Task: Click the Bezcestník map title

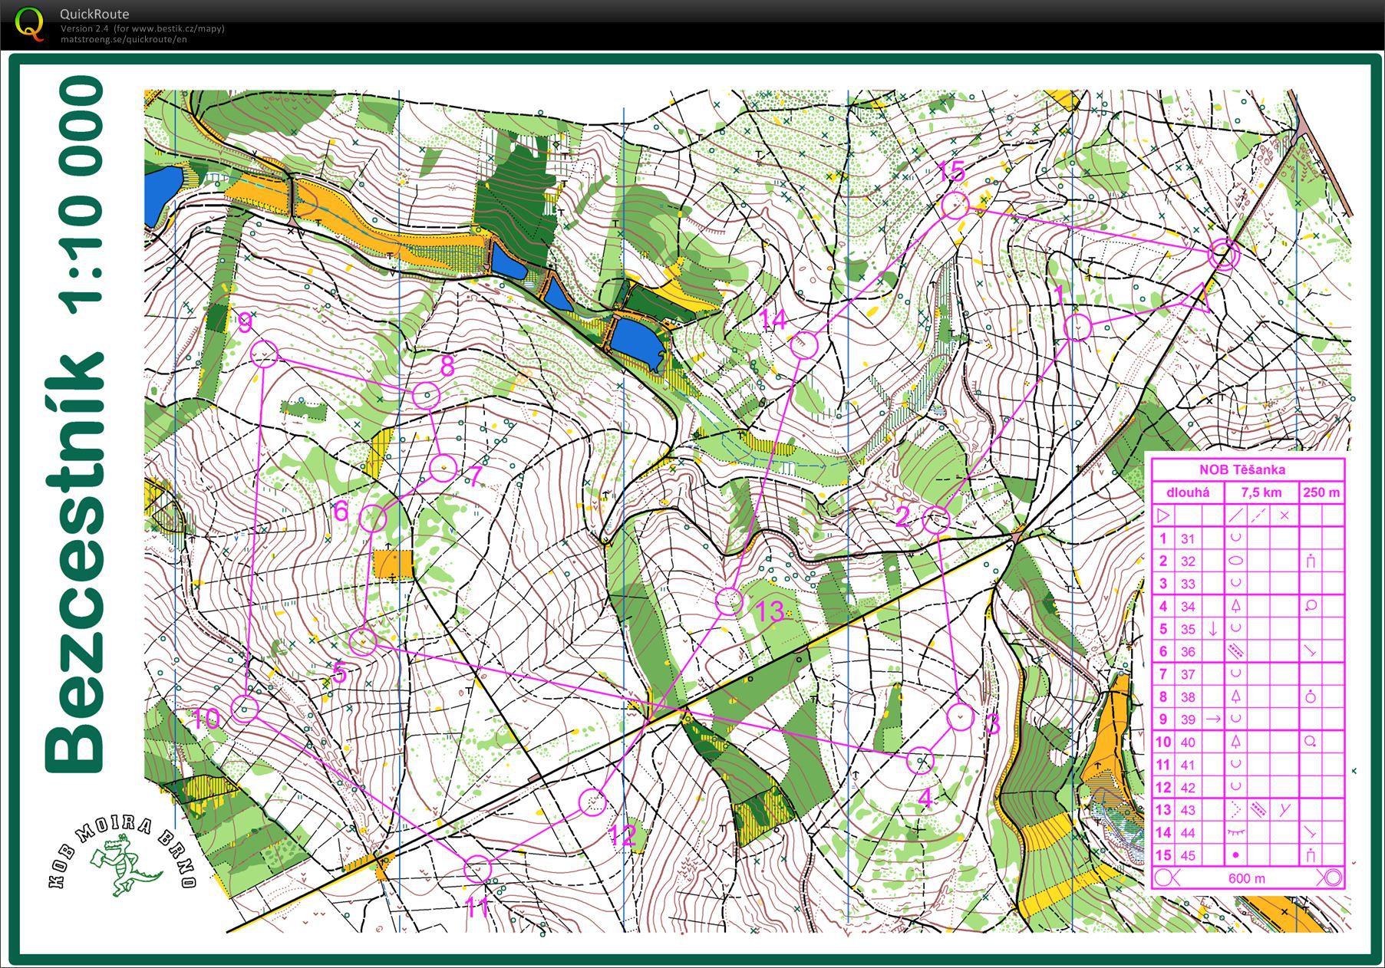Action: pyautogui.click(x=74, y=564)
